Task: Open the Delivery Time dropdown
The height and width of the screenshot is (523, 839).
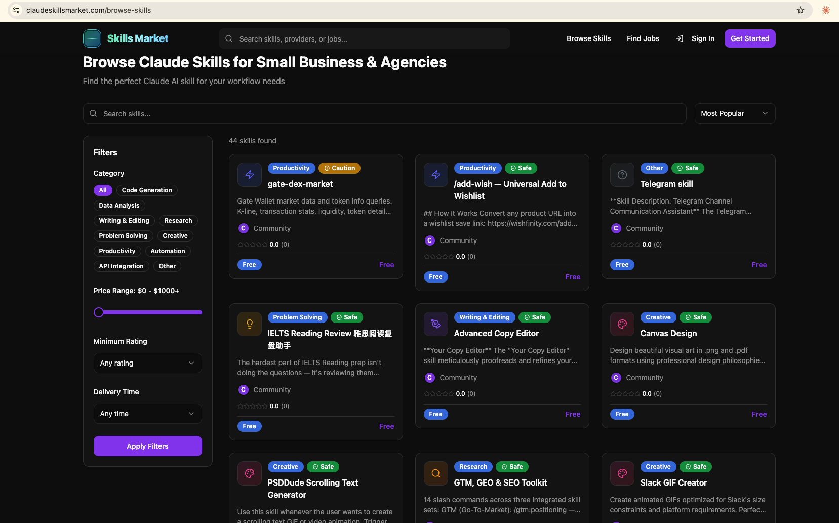Action: point(147,414)
